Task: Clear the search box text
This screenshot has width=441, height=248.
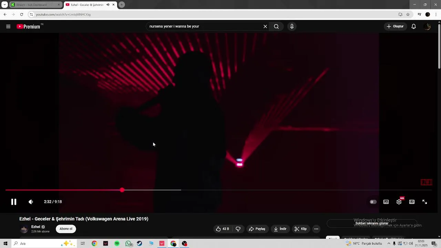Action: (265, 27)
